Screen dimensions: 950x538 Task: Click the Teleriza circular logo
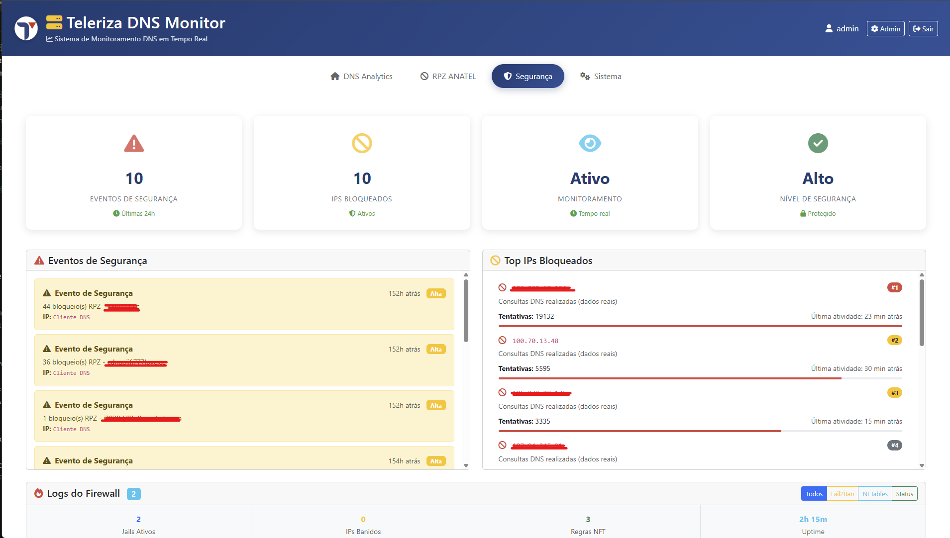(x=26, y=28)
